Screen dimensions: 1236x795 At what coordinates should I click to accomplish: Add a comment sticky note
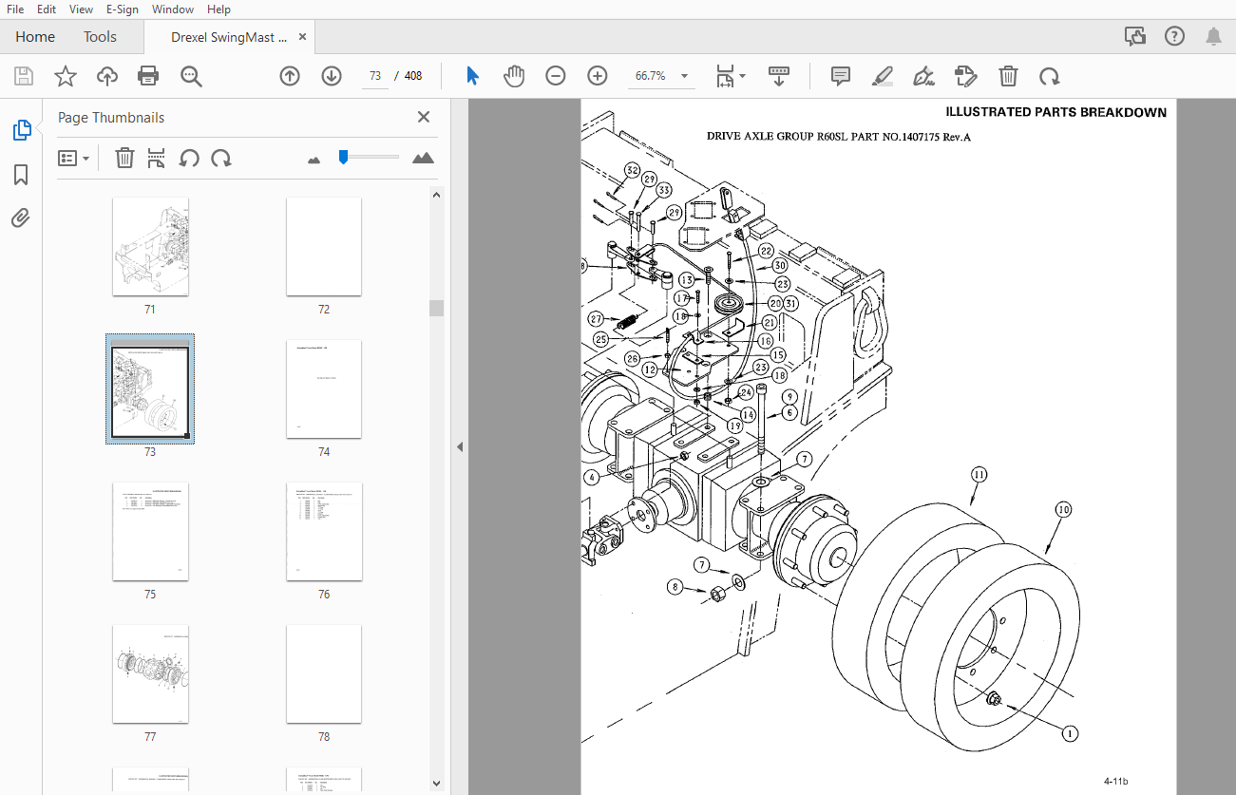[841, 76]
